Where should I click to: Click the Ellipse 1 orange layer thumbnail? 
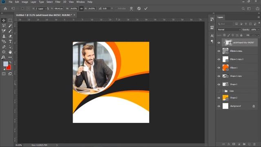click(x=226, y=68)
